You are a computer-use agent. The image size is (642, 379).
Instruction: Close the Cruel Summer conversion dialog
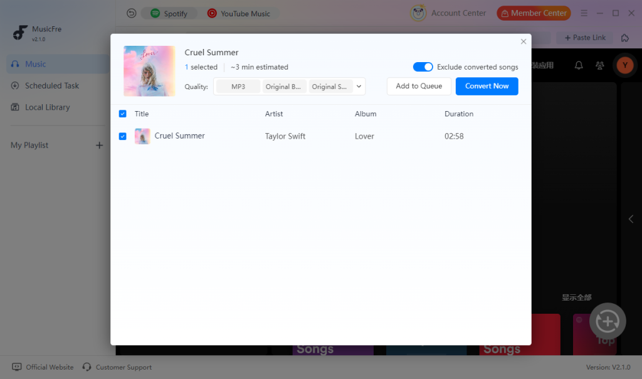click(x=524, y=41)
